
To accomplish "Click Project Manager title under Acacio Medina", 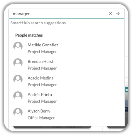I will (x=42, y=85).
